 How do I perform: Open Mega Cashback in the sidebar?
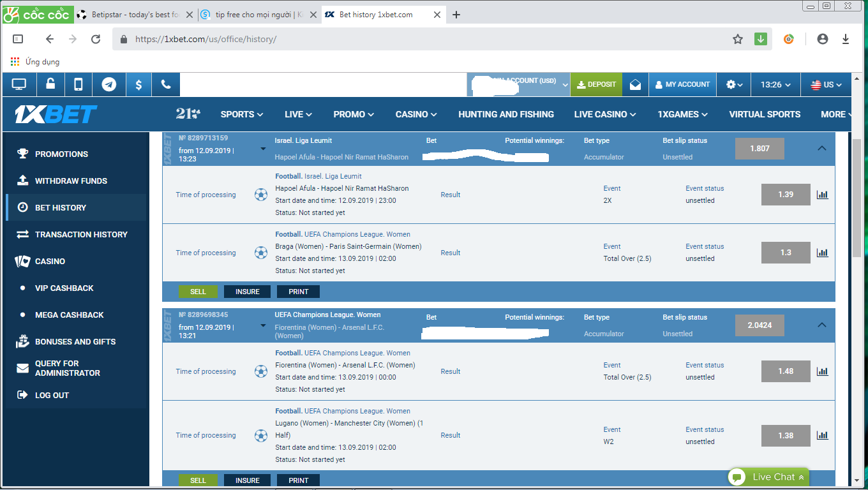coord(75,315)
